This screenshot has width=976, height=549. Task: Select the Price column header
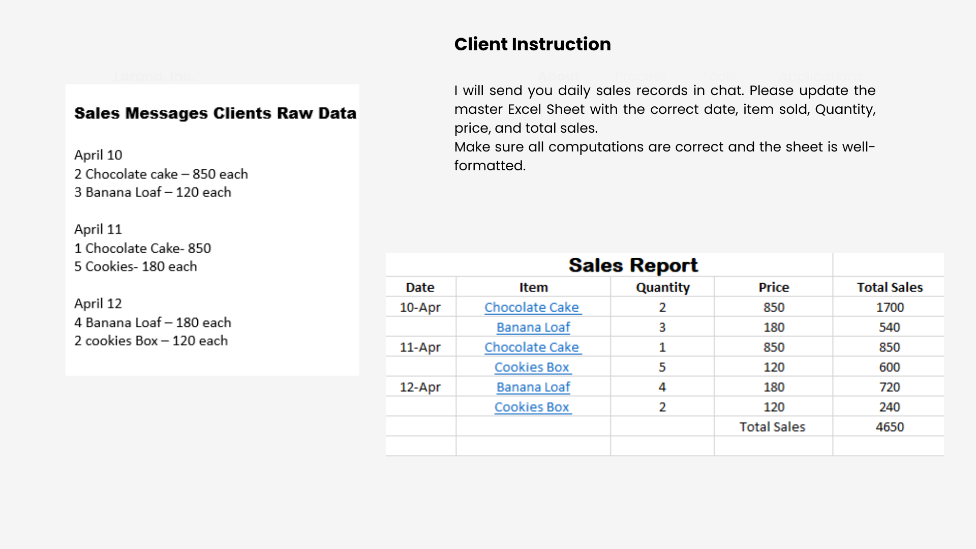pyautogui.click(x=773, y=287)
